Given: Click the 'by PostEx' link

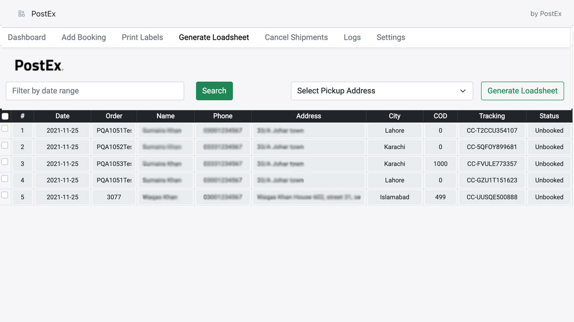Looking at the screenshot, I should [x=546, y=13].
